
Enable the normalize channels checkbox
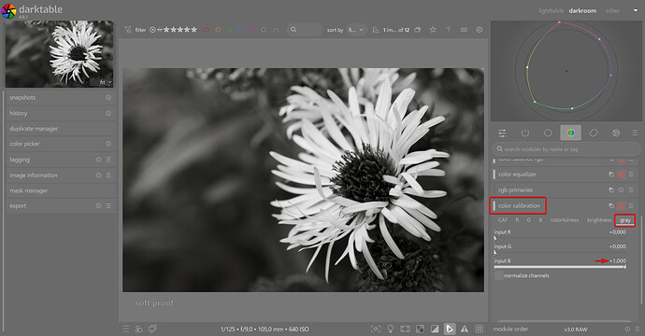[498, 275]
